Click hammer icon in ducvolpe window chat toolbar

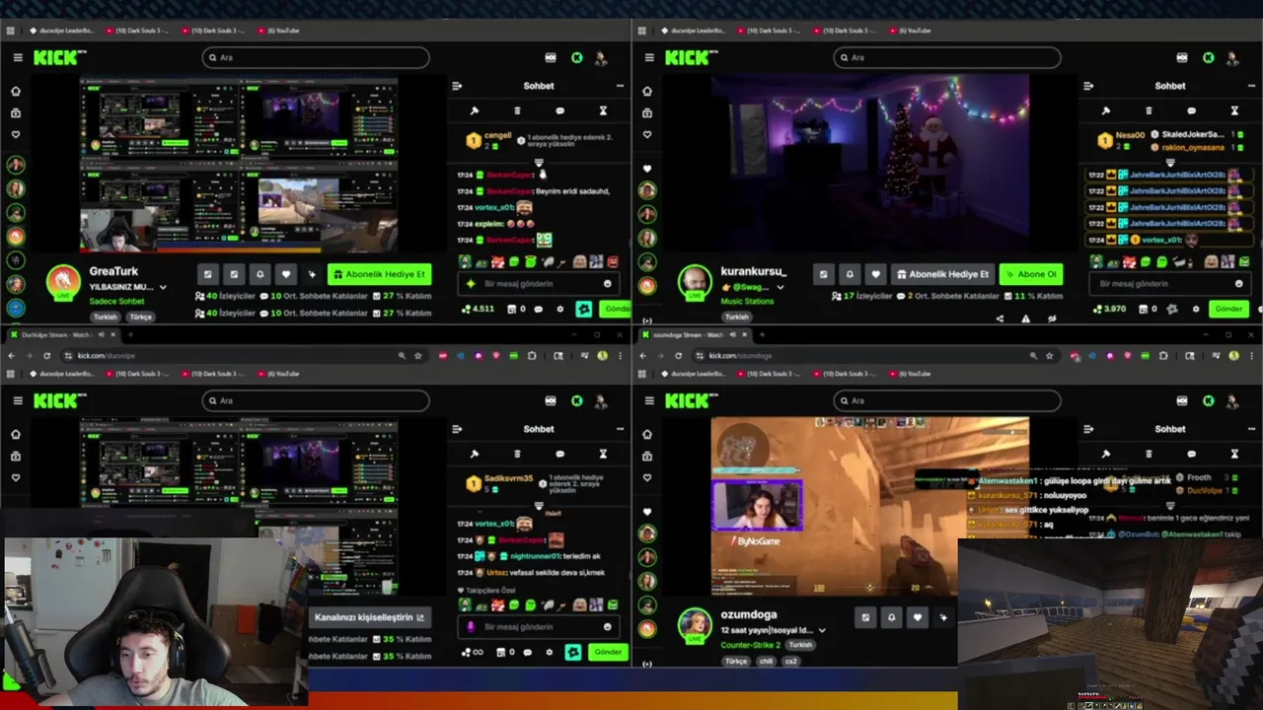coord(475,454)
